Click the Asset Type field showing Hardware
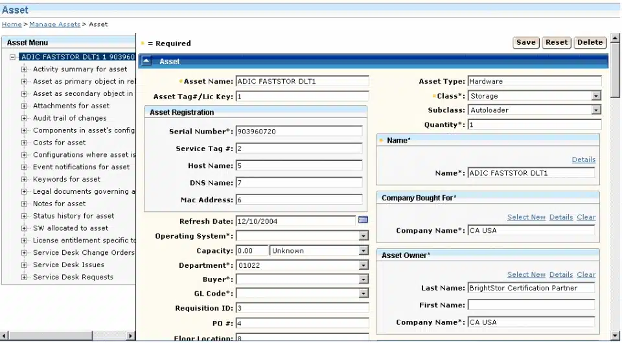Viewport: 622px width, 343px height. point(535,82)
